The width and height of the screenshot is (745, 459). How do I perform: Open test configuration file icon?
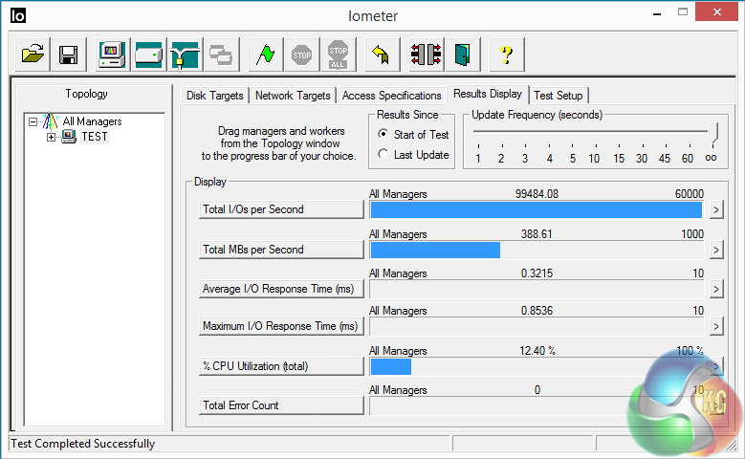[33, 55]
